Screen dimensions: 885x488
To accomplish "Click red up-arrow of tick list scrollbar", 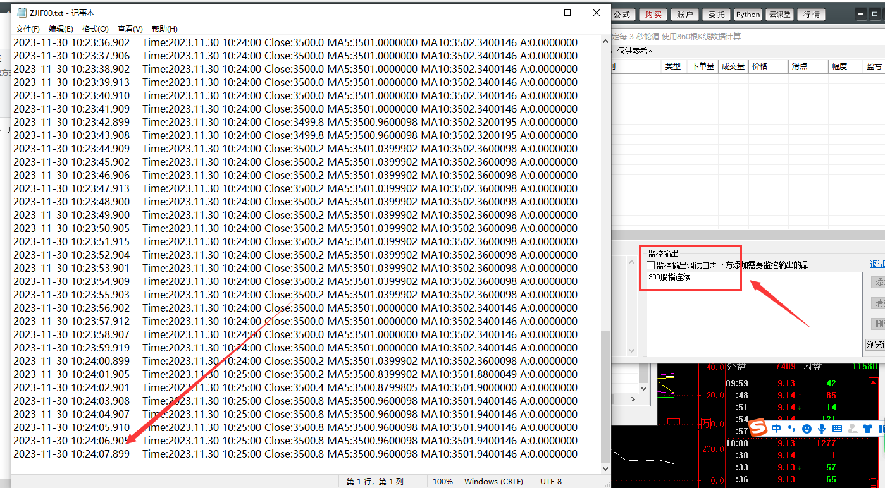I will 874,384.
